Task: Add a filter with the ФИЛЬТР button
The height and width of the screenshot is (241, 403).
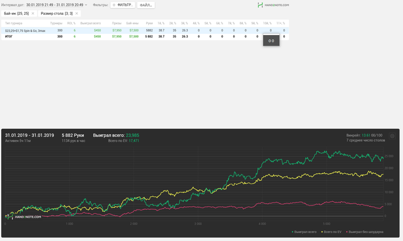Action: pos(123,5)
